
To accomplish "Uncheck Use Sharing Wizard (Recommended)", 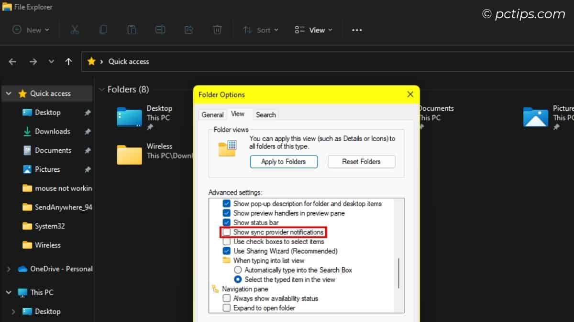I will pyautogui.click(x=226, y=251).
